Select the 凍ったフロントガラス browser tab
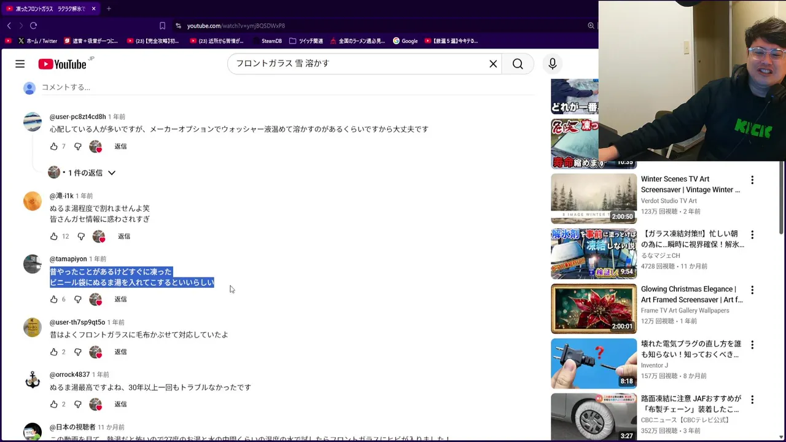The width and height of the screenshot is (786, 442). [x=50, y=9]
